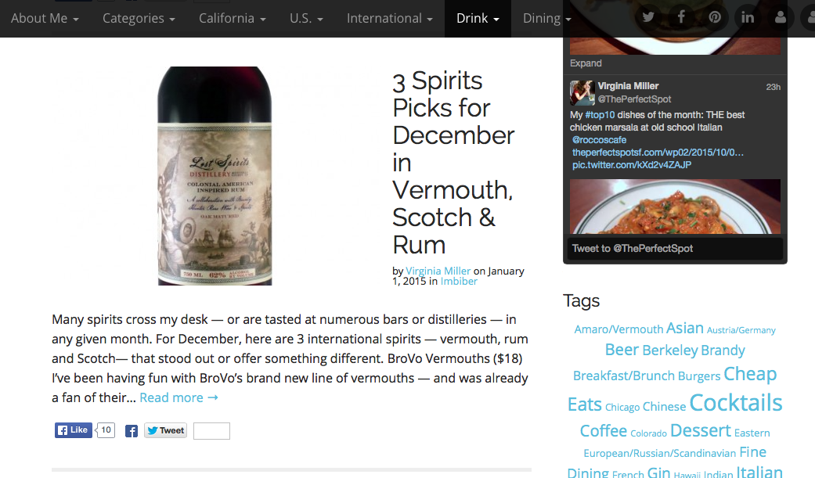This screenshot has height=478, width=815.
Task: Open the LinkedIn icon in navbar
Action: point(748,17)
